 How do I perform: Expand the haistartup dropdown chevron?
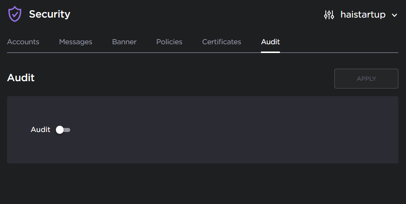pos(394,15)
